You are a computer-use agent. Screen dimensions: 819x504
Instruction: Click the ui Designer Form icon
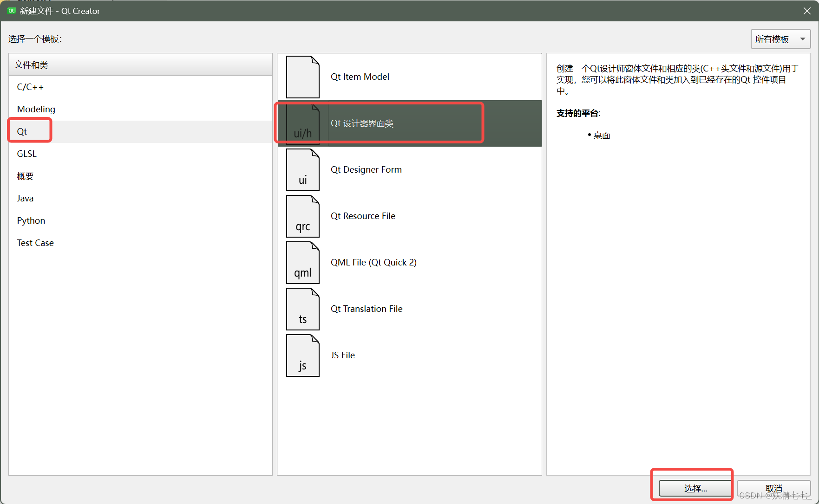coord(303,170)
